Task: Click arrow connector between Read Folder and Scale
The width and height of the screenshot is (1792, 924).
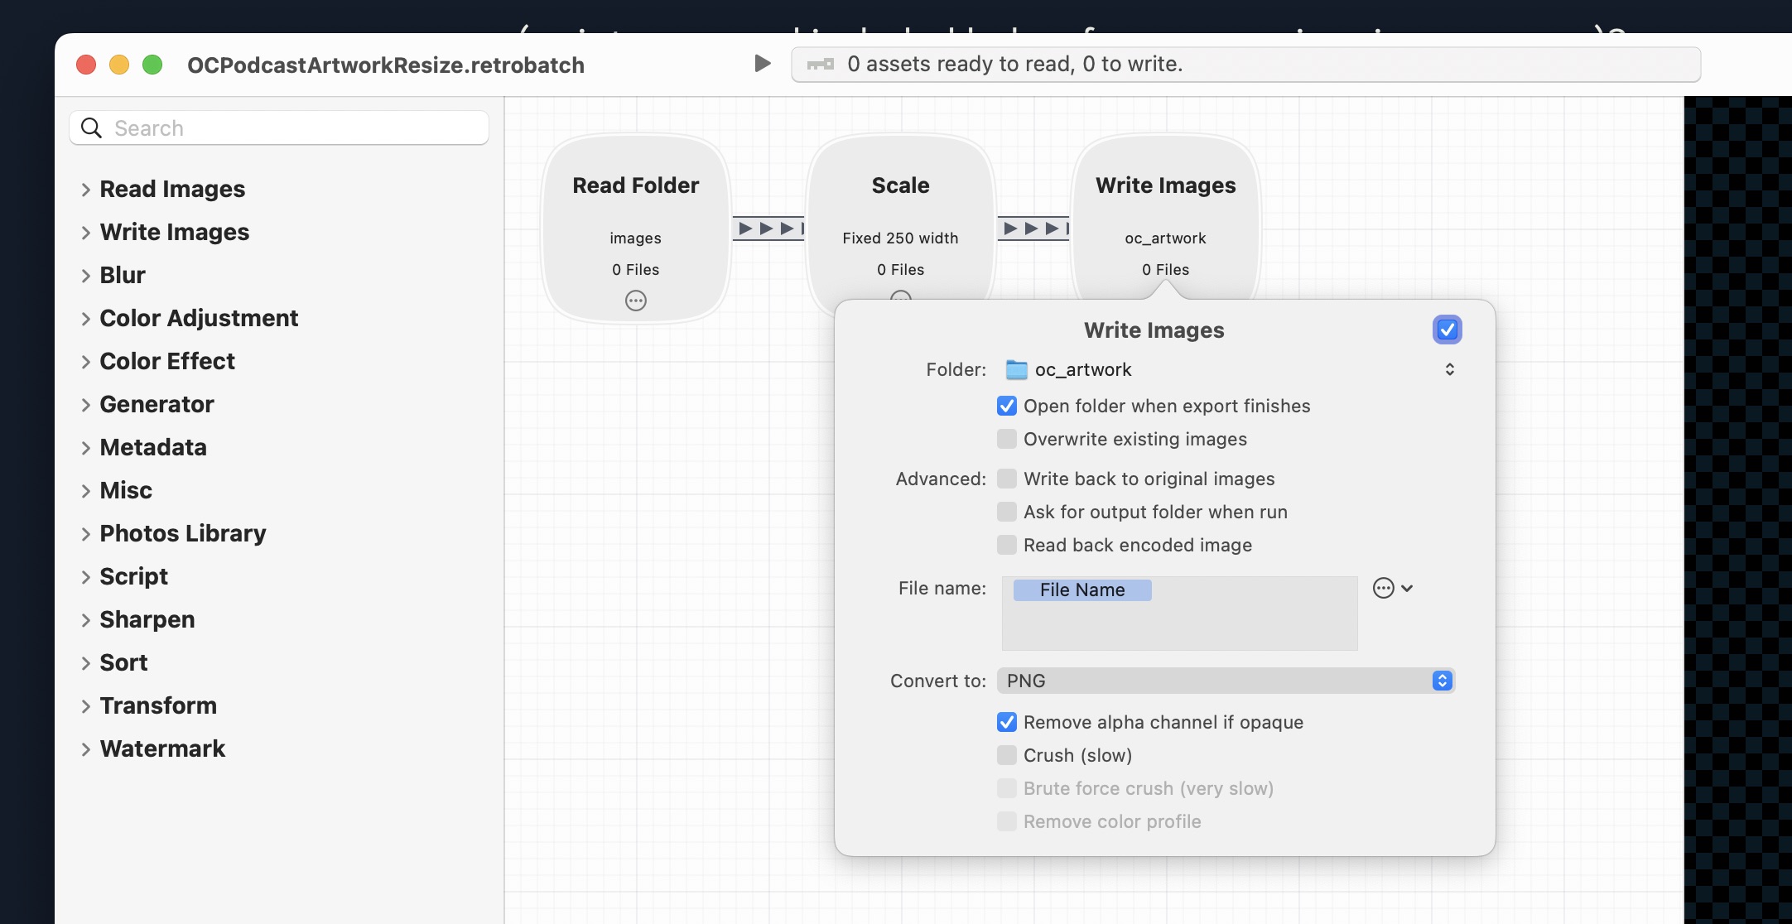Action: pos(768,229)
